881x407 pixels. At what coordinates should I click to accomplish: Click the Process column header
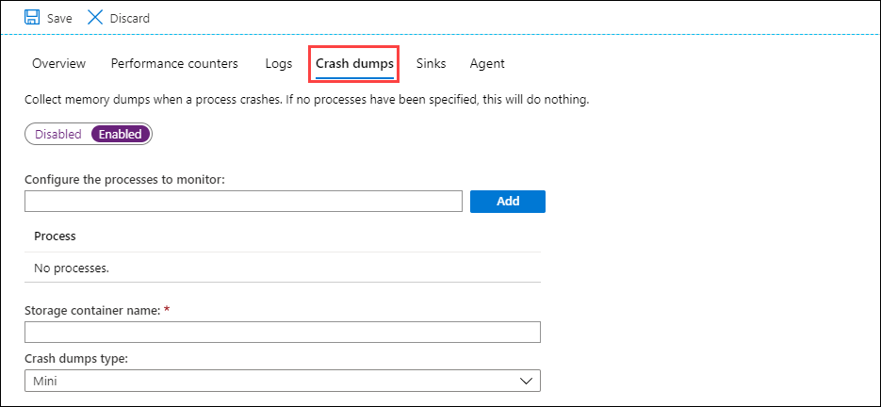click(55, 236)
